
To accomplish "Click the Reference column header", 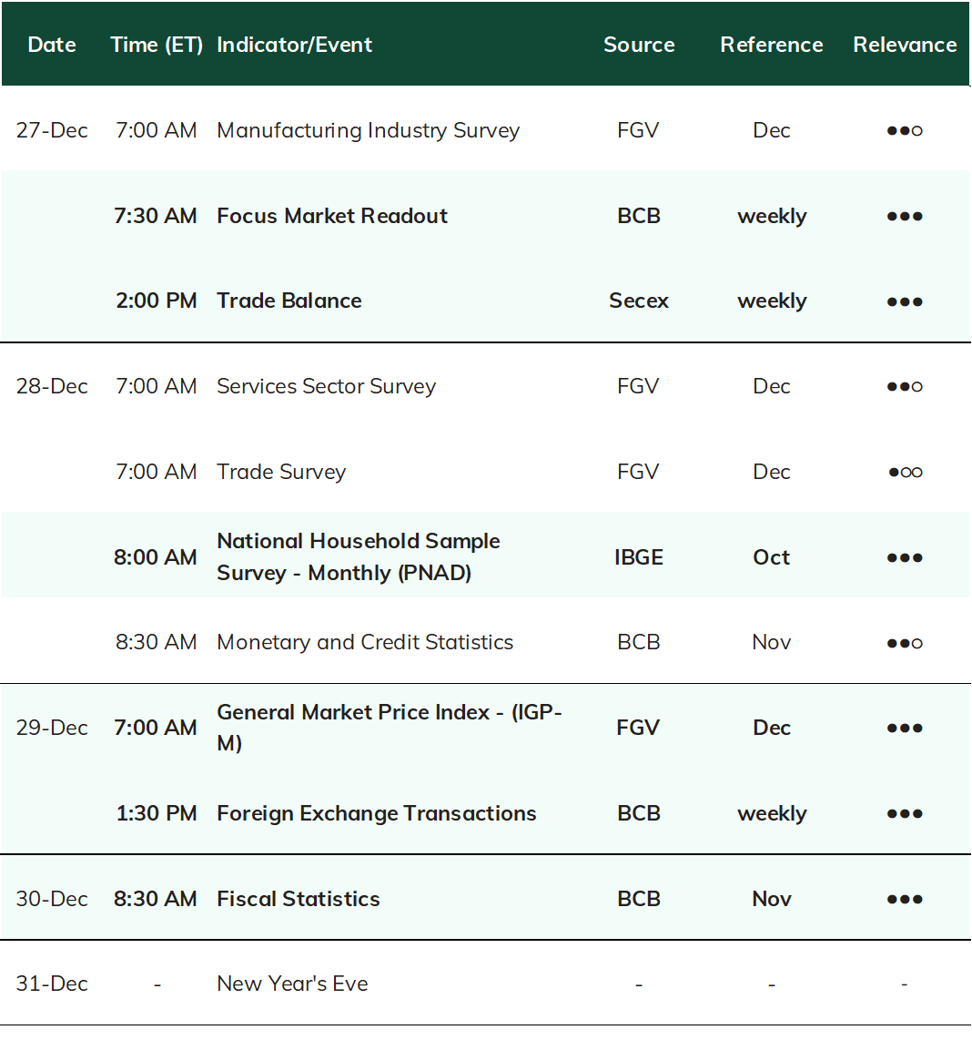I will (772, 45).
